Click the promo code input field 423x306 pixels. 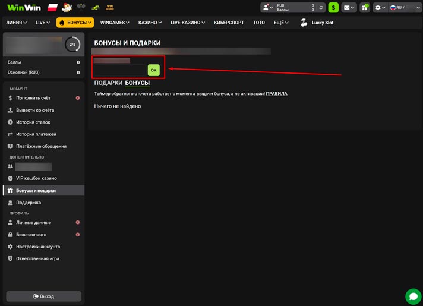pyautogui.click(x=120, y=70)
